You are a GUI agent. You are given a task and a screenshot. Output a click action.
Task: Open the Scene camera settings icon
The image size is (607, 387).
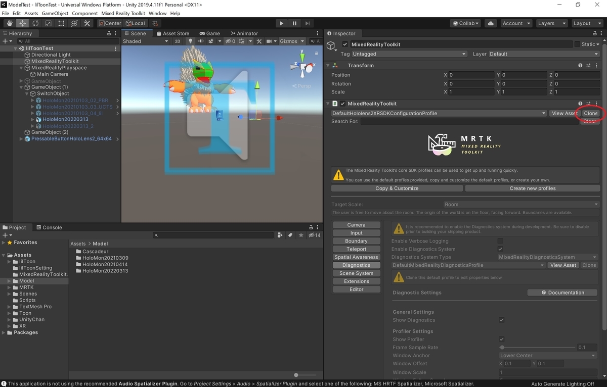(x=270, y=41)
